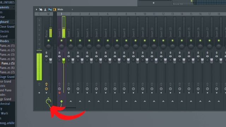
Task: Invert polarity on Insert 5 with up-down arrows
Action: click(96, 53)
